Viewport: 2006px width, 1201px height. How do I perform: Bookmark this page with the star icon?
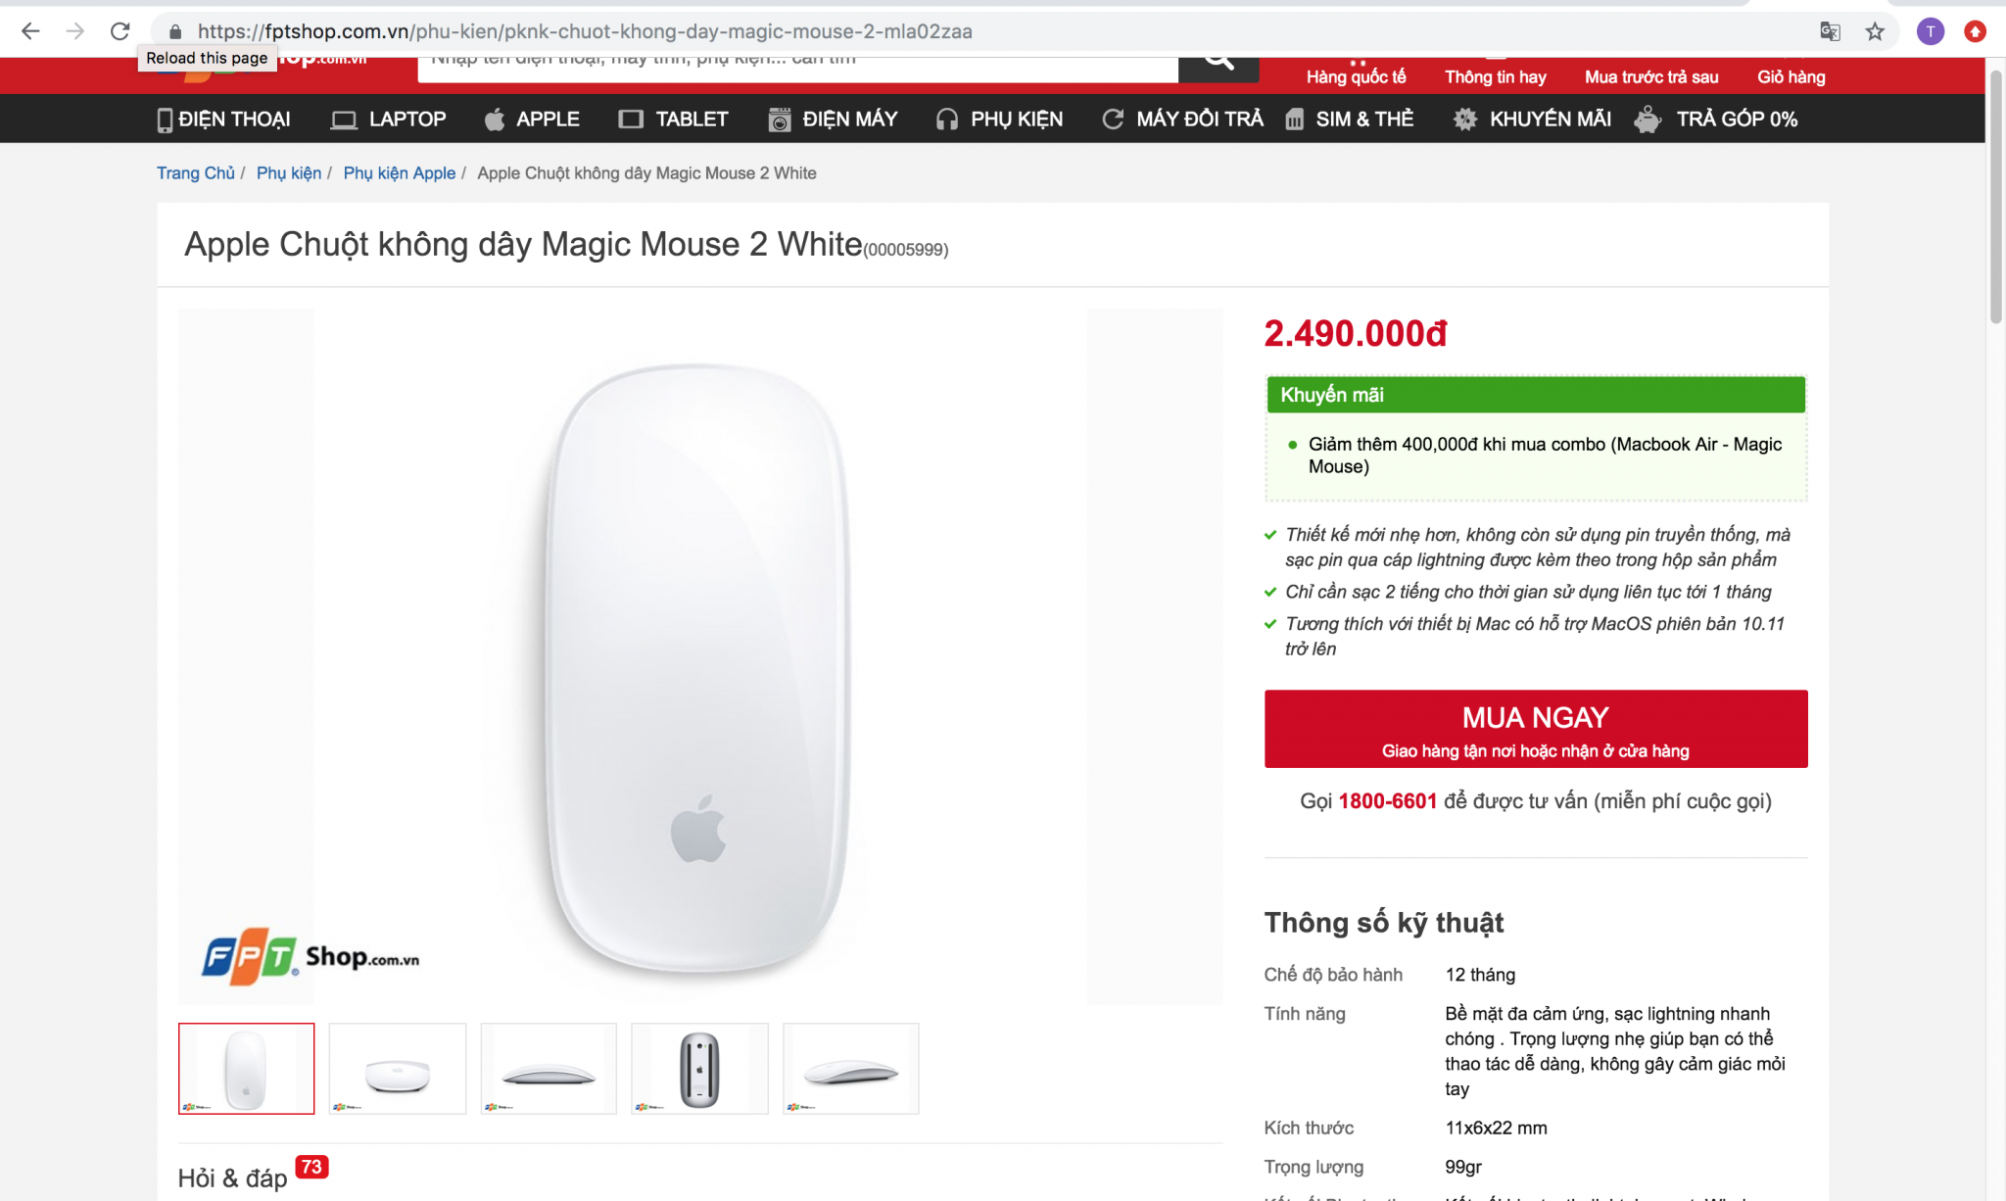[1875, 31]
